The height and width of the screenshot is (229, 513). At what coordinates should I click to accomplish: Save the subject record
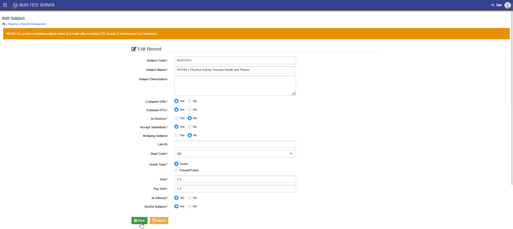pyautogui.click(x=139, y=220)
